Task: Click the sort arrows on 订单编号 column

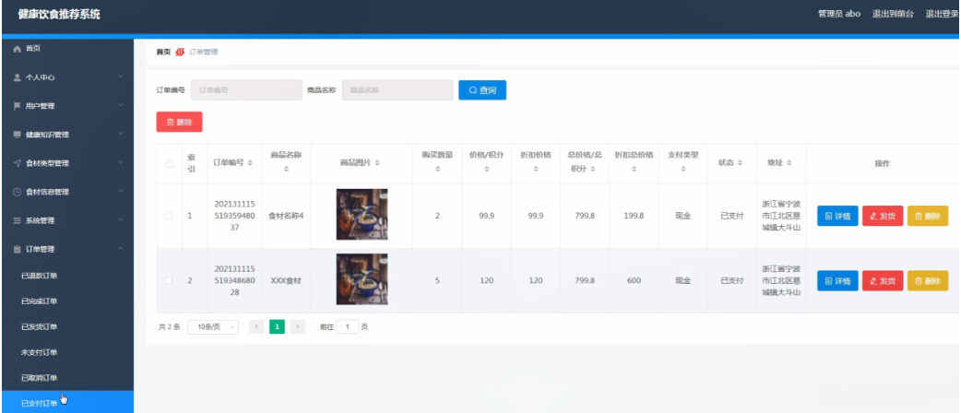Action: coord(249,163)
